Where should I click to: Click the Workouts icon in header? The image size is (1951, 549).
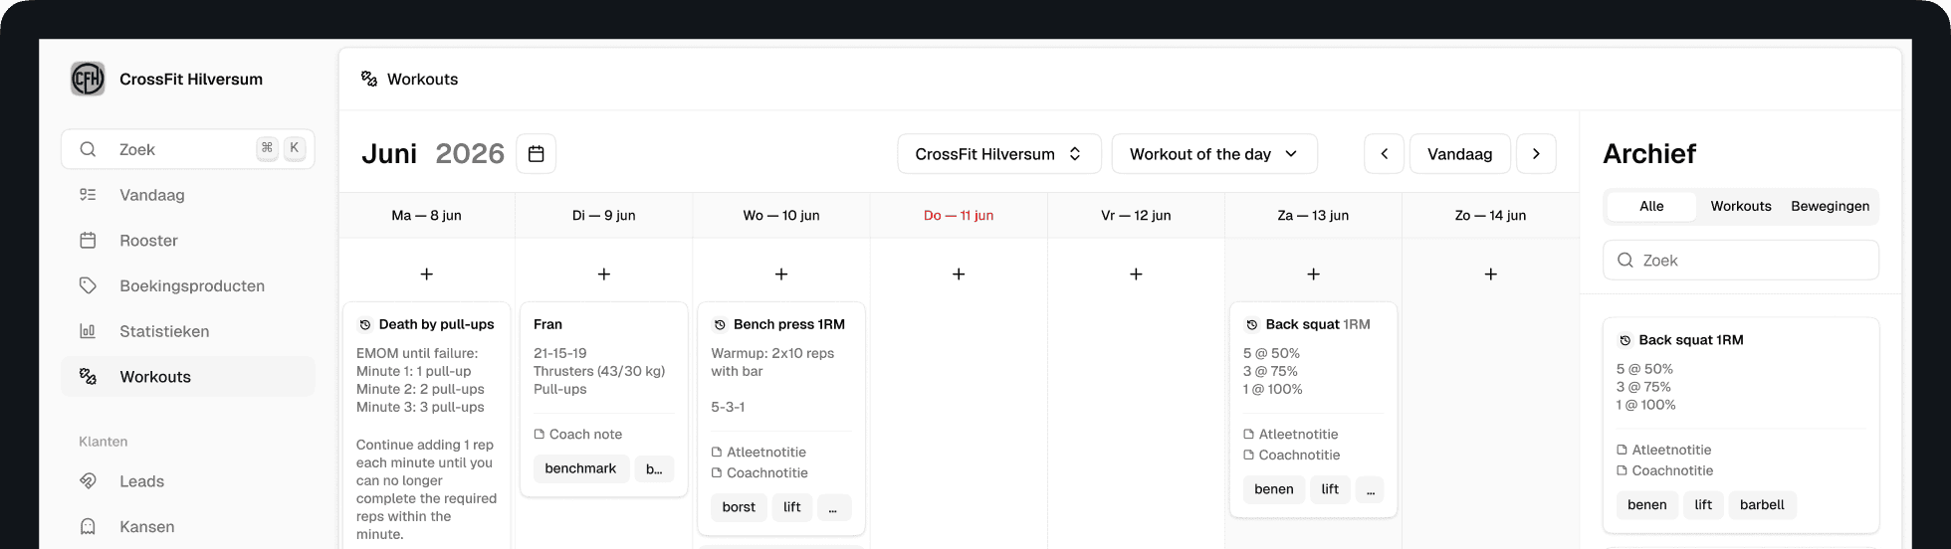click(x=369, y=79)
